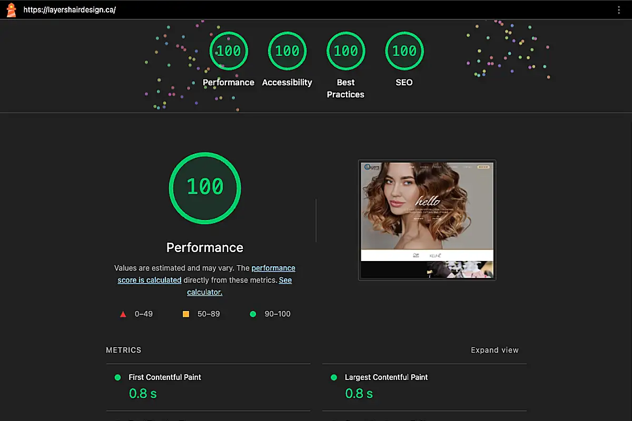Click the METRICS section label
Image resolution: width=632 pixels, height=421 pixels.
(123, 350)
